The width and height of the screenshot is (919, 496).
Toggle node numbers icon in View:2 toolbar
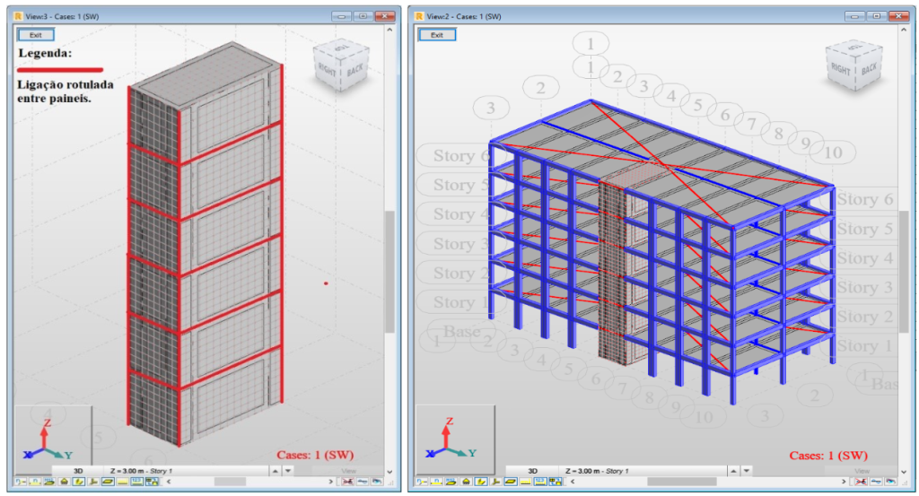click(x=422, y=482)
